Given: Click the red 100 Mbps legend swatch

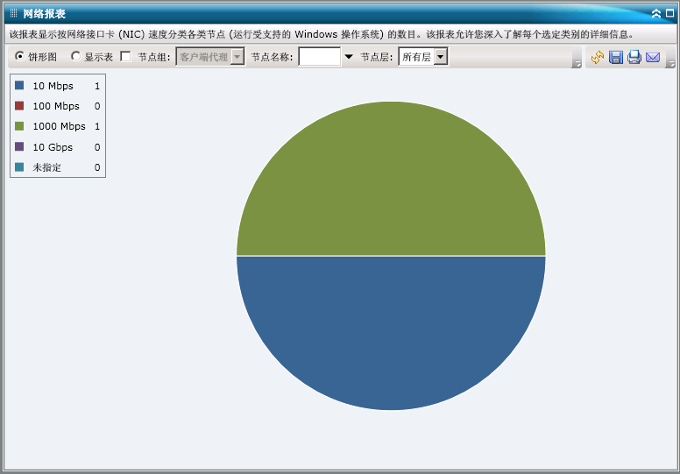Looking at the screenshot, I should 19,105.
